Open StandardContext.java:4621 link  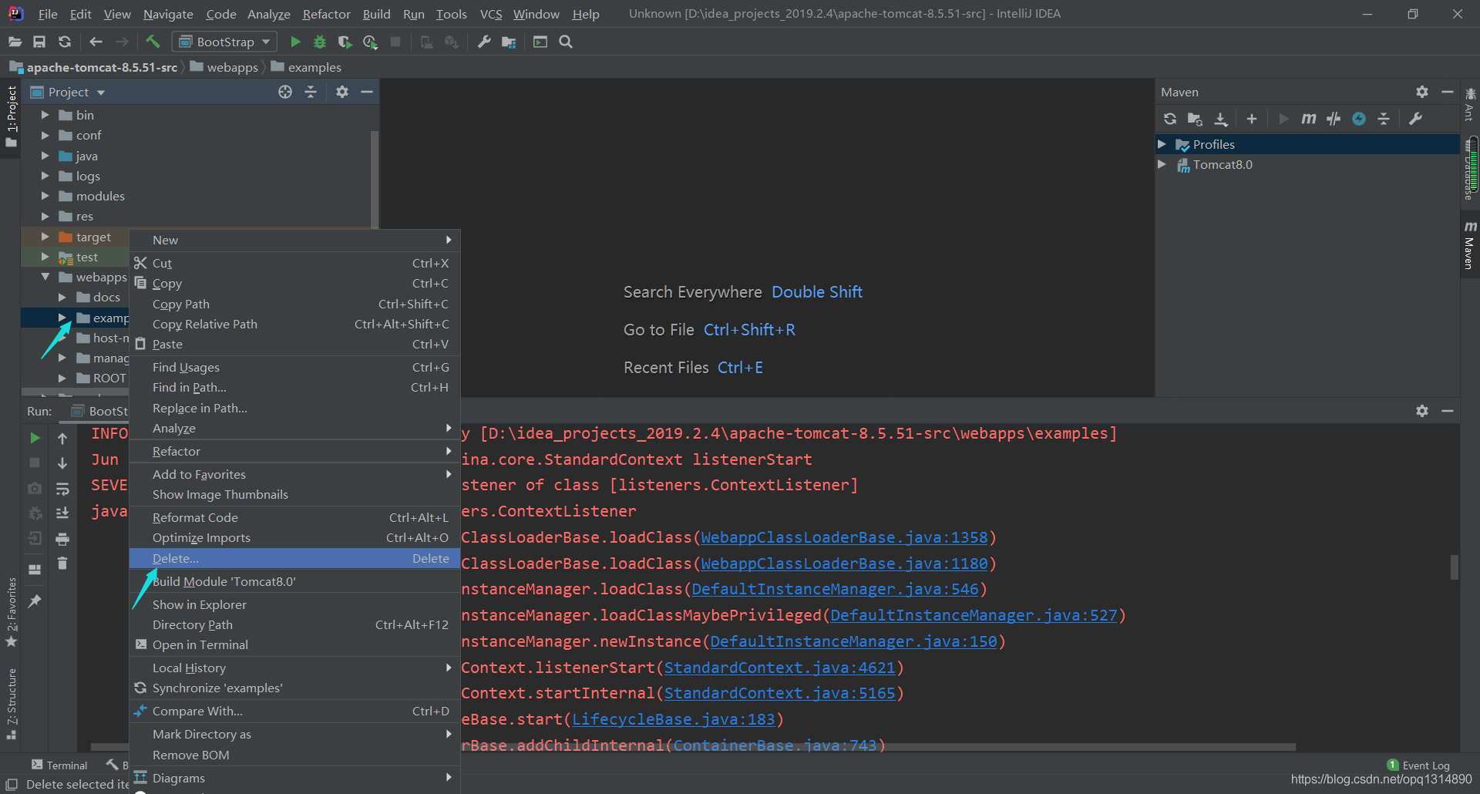click(x=779, y=668)
